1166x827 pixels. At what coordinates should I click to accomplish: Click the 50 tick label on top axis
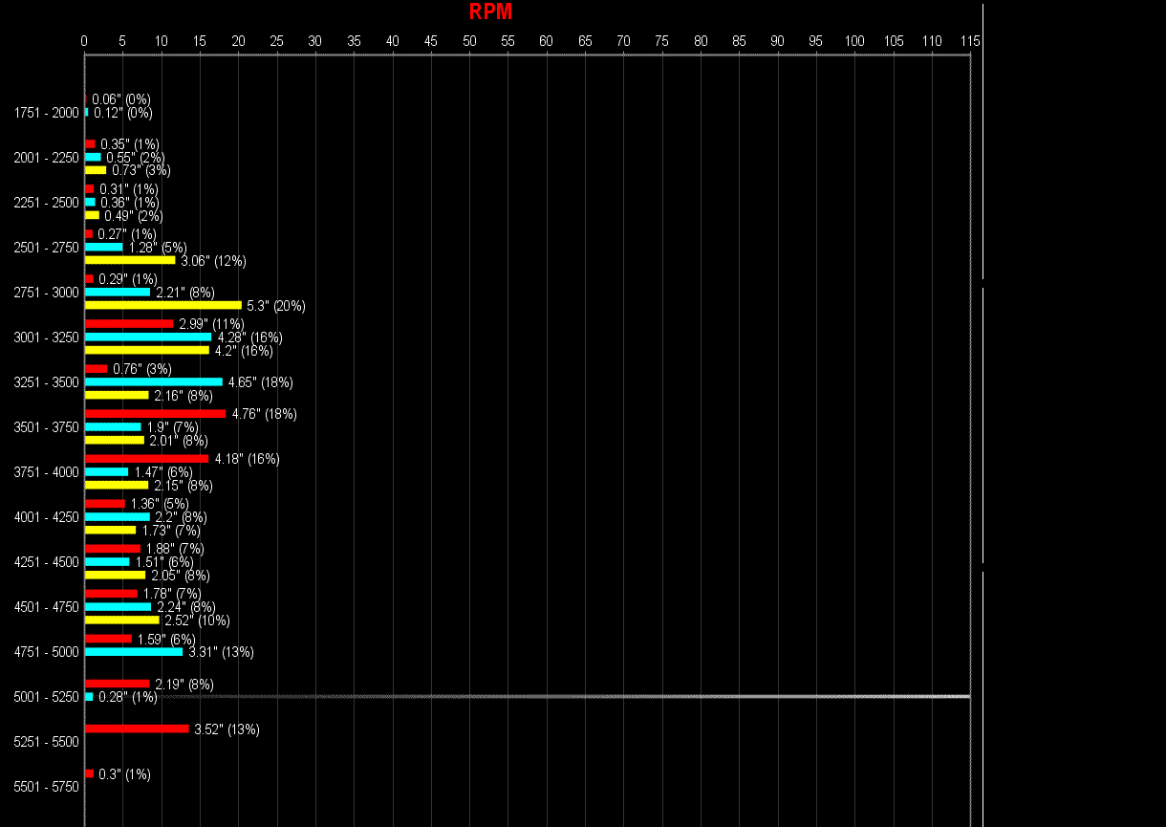469,41
